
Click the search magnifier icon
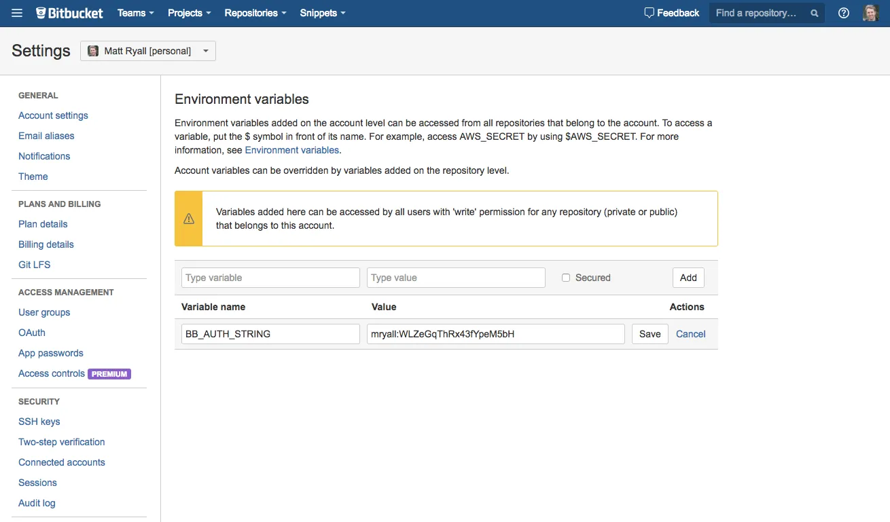[x=815, y=13]
